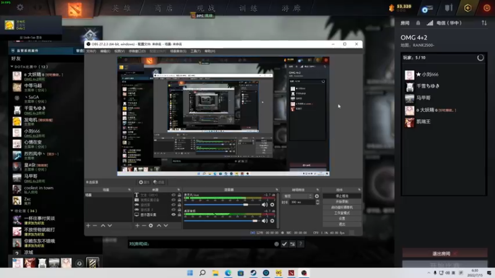495x278 pixels.
Task: Open File Explorer from the taskbar
Action: 215,272
